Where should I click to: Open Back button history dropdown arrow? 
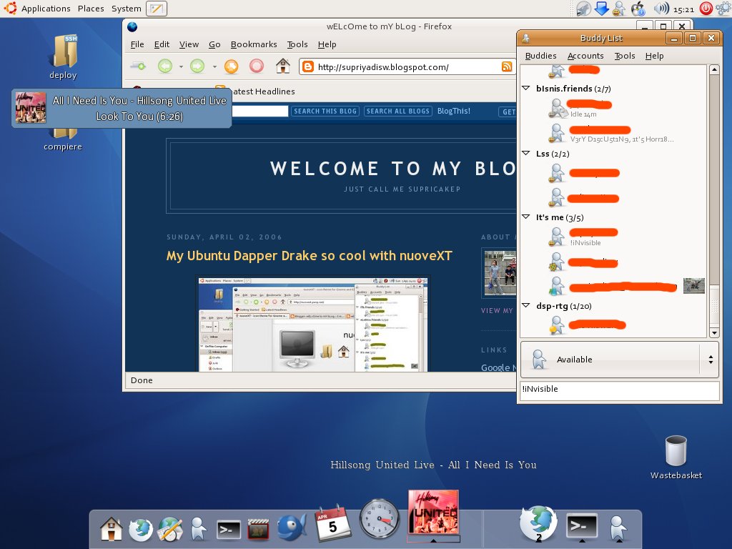181,66
